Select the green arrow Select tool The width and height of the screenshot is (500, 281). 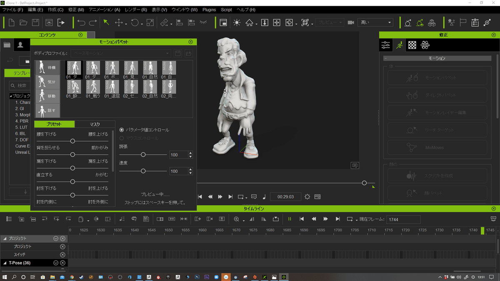point(107,22)
